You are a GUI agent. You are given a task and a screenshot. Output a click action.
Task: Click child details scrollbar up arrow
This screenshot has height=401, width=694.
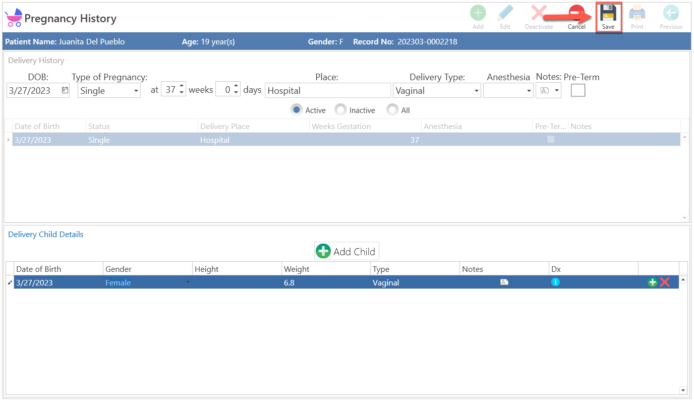click(x=683, y=279)
